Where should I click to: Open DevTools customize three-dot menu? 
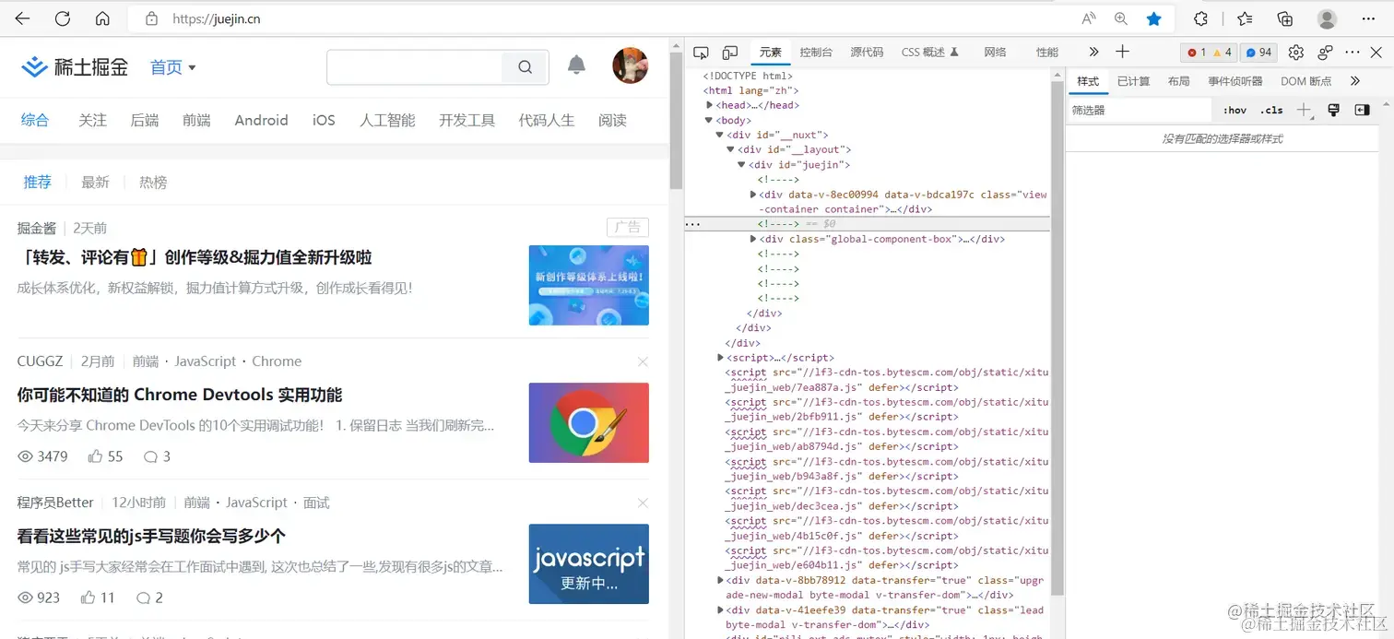[x=1353, y=53]
